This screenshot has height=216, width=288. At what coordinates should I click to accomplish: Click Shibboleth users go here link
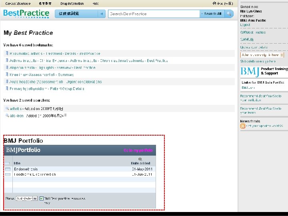pyautogui.click(x=258, y=61)
